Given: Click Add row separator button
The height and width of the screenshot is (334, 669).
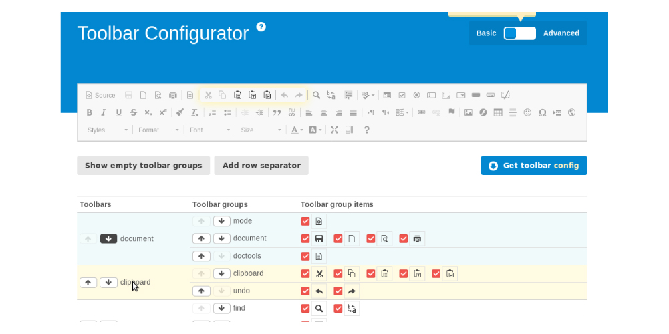Looking at the screenshot, I should pos(261,166).
